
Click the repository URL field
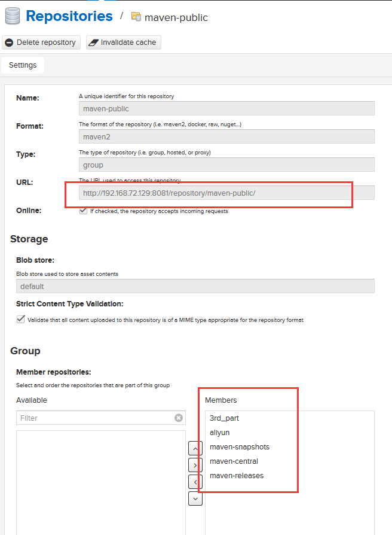[226, 193]
